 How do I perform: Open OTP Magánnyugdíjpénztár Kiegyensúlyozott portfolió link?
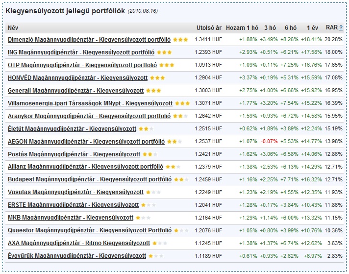point(82,65)
